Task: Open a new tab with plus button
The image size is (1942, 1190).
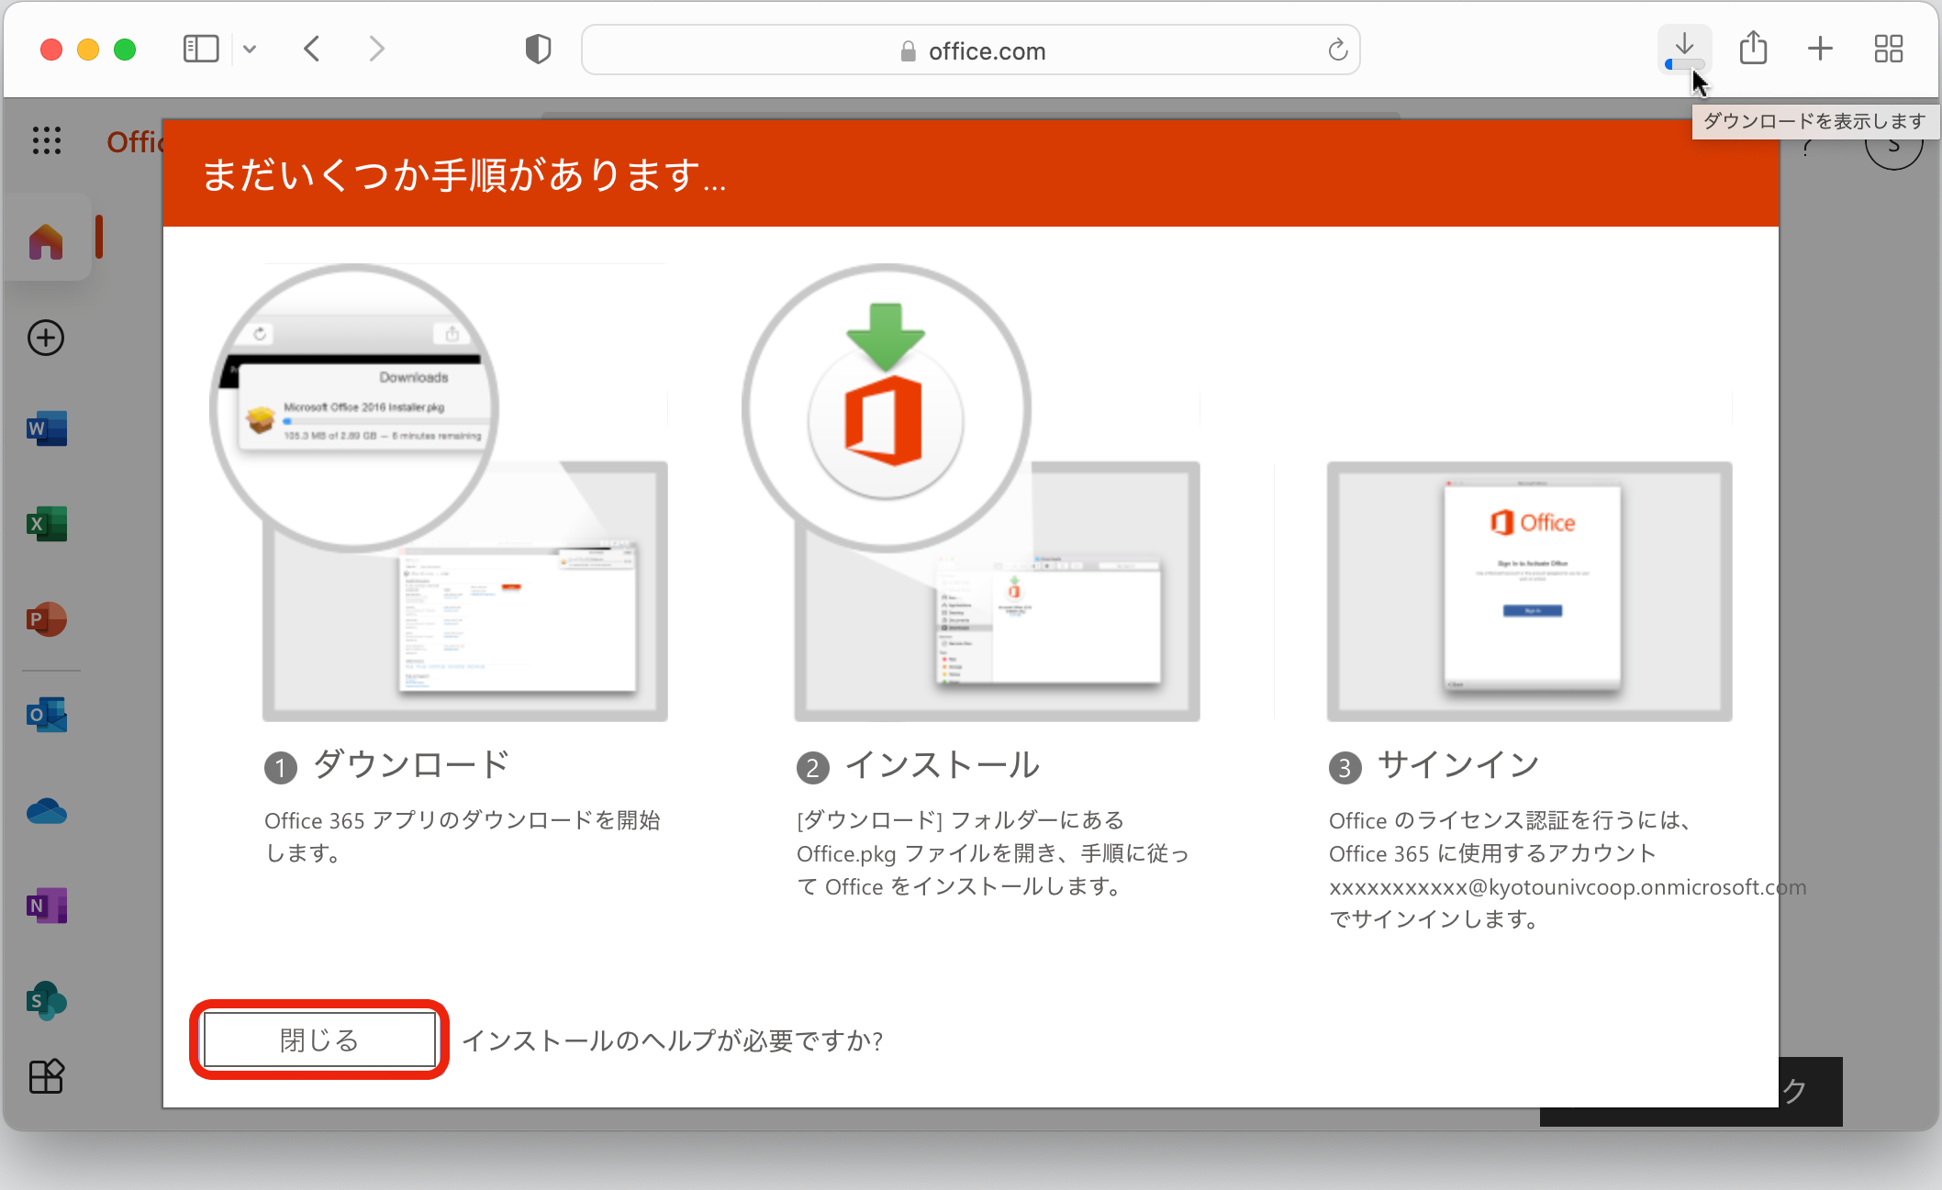Action: tap(1820, 49)
